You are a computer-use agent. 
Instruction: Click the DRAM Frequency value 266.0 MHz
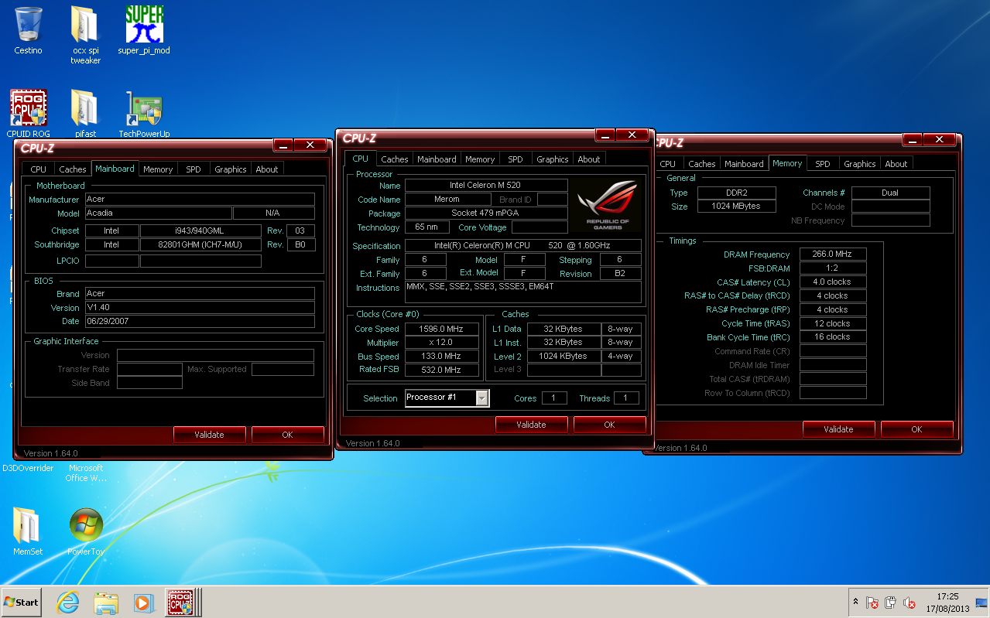(833, 254)
